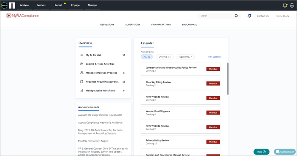Open the Regulatory menu
Image resolution: width=297 pixels, height=156 pixels.
107,24
